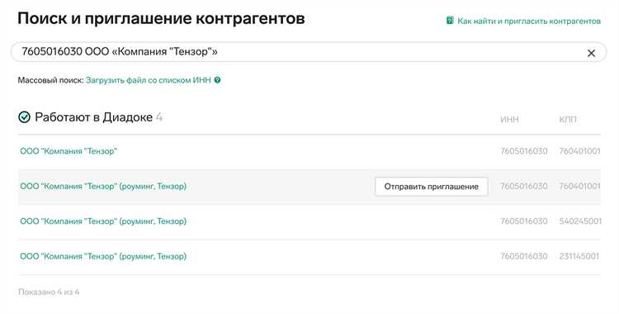Click the ИНН column header
This screenshot has width=619, height=314.
click(x=509, y=120)
